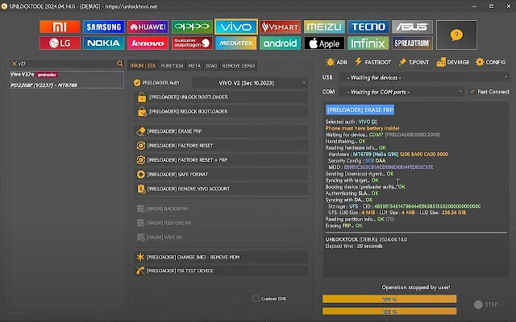The image size is (516, 322).
Task: Choose the Apple brand tile
Action: coord(324,43)
